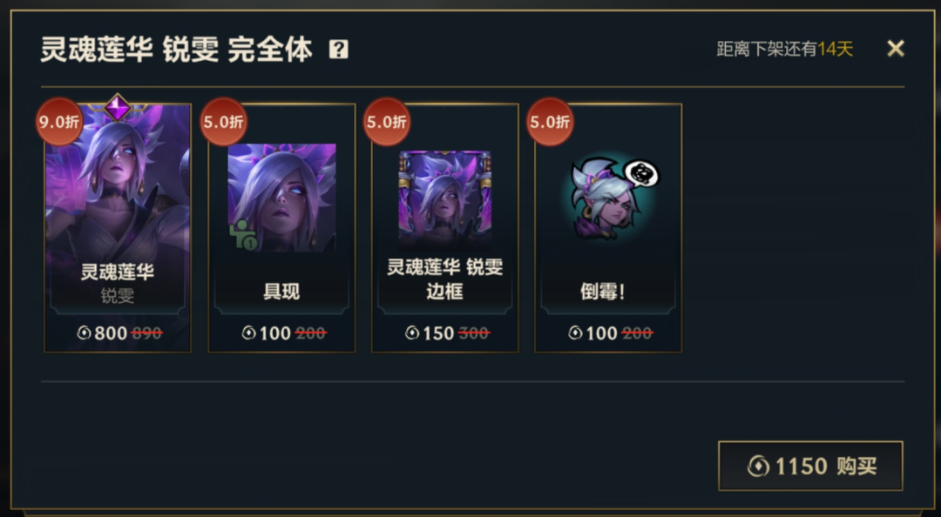Click the 灵魂莲华 锐雯 完全体 title
The image size is (941, 517).
(x=176, y=50)
